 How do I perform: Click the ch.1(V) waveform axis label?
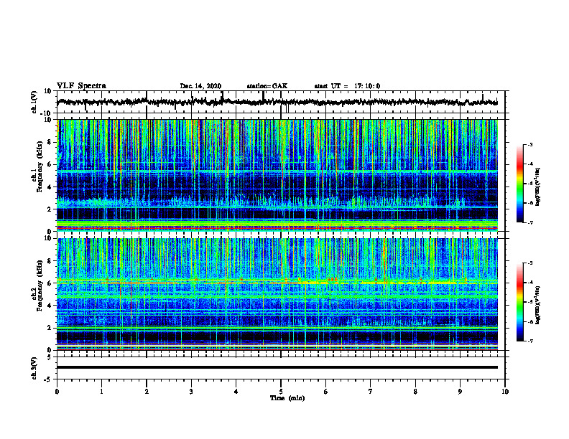(x=34, y=102)
